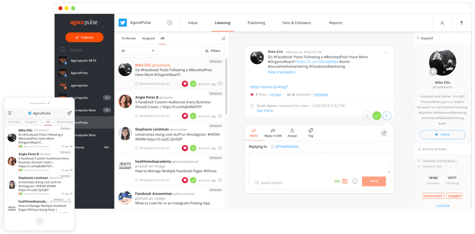Viewport: 475px width, 234px height.
Task: Toggle the heart like on Mike Ellis item
Action: click(185, 84)
